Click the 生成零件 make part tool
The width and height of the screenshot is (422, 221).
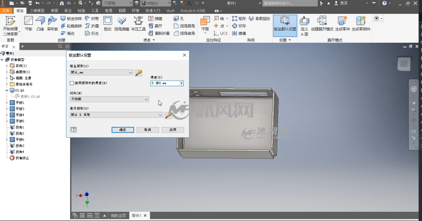(x=342, y=24)
